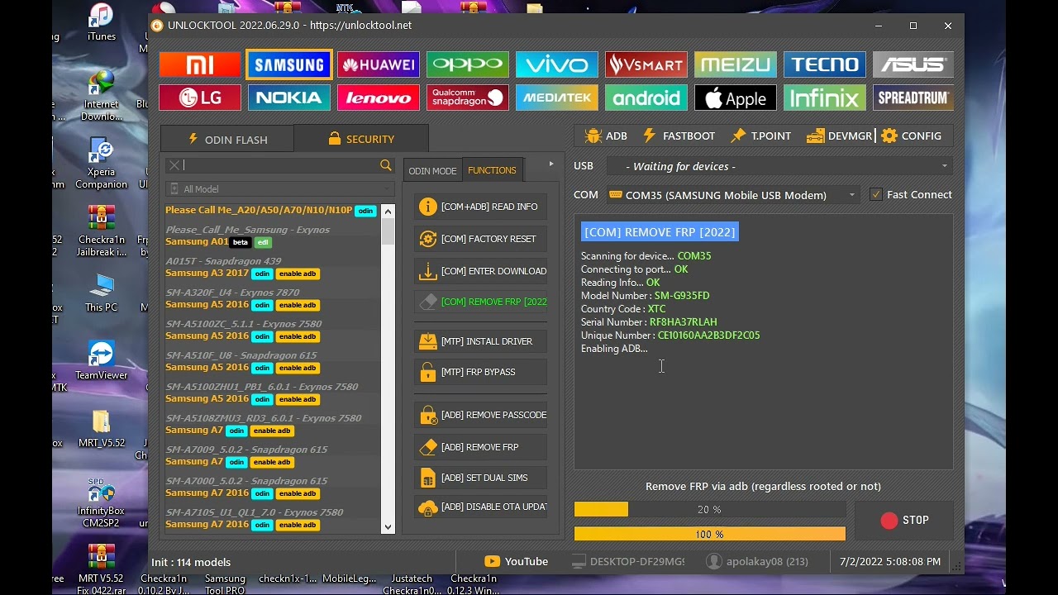Stop the running FRP operation
The height and width of the screenshot is (595, 1058).
pos(904,521)
